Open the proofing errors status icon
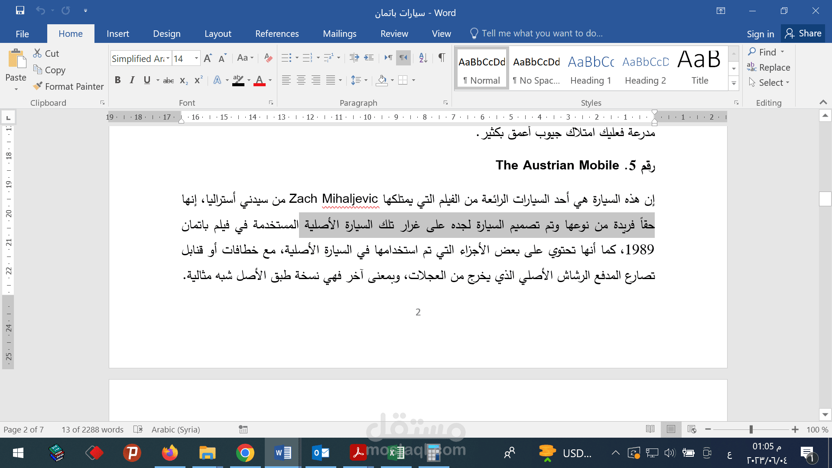 click(138, 429)
